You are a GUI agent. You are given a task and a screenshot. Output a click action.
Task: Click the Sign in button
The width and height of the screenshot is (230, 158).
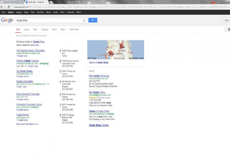click(227, 20)
